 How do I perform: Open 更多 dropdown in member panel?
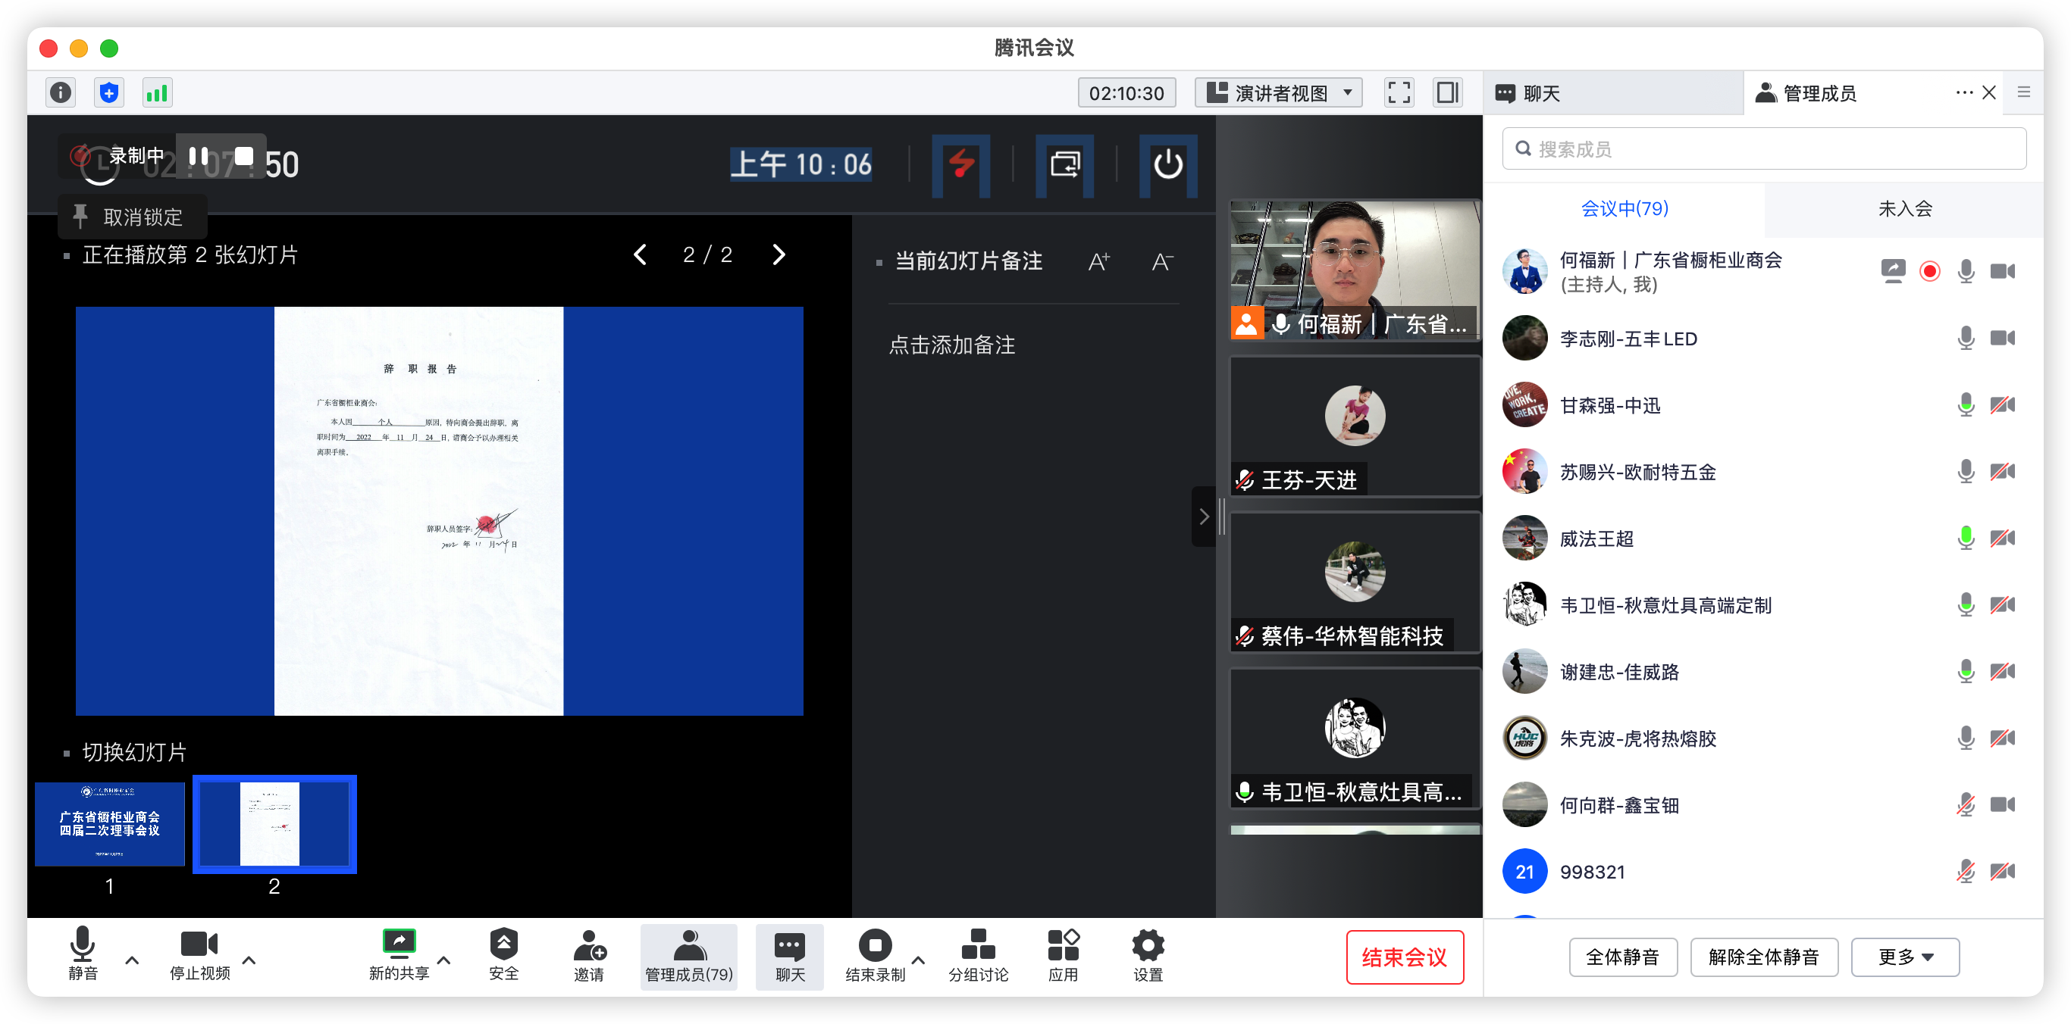coord(1904,957)
